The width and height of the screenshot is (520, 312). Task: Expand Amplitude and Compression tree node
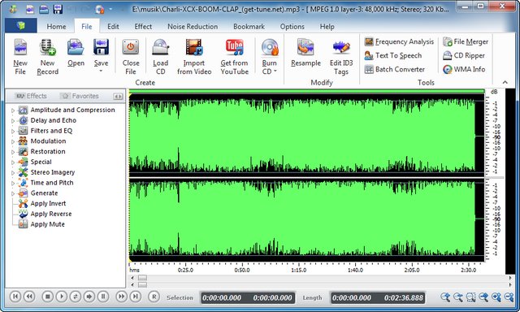point(13,110)
